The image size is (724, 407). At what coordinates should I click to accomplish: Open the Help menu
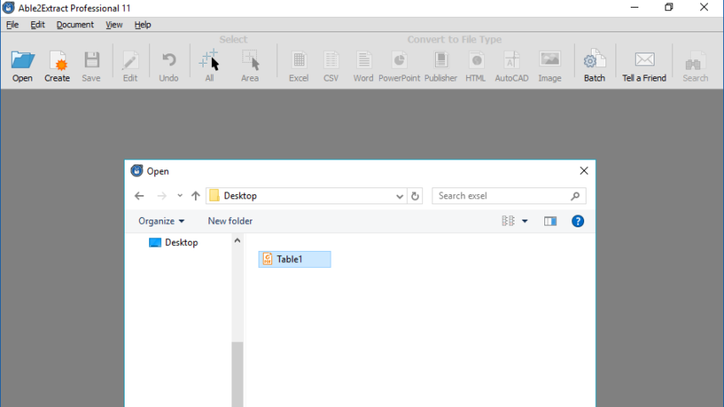pos(142,25)
